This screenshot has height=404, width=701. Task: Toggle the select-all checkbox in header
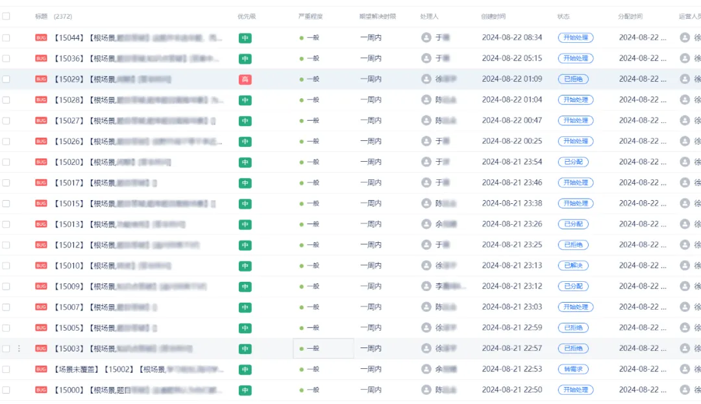(6, 16)
